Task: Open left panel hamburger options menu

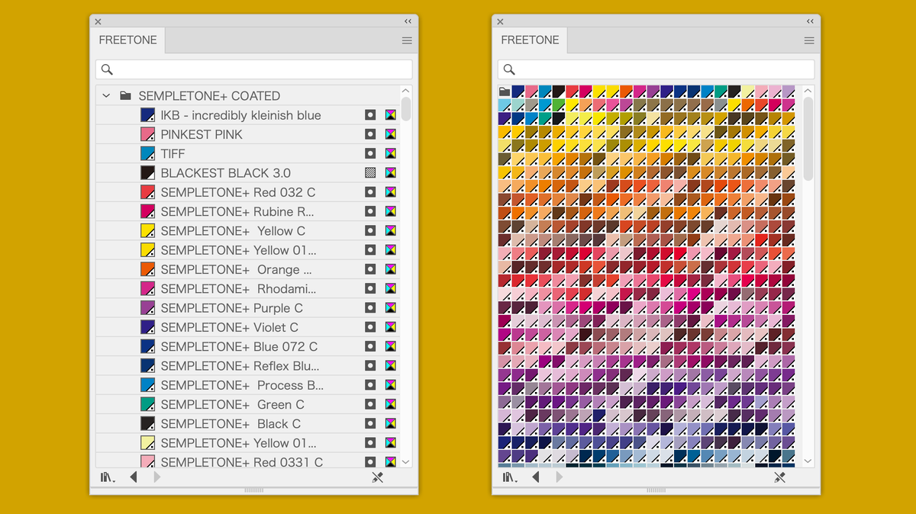Action: 407,40
